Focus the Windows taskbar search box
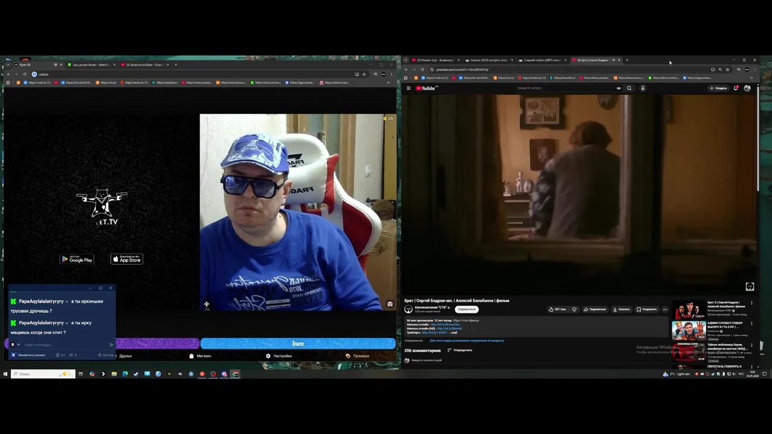This screenshot has height=434, width=772. pyautogui.click(x=43, y=374)
